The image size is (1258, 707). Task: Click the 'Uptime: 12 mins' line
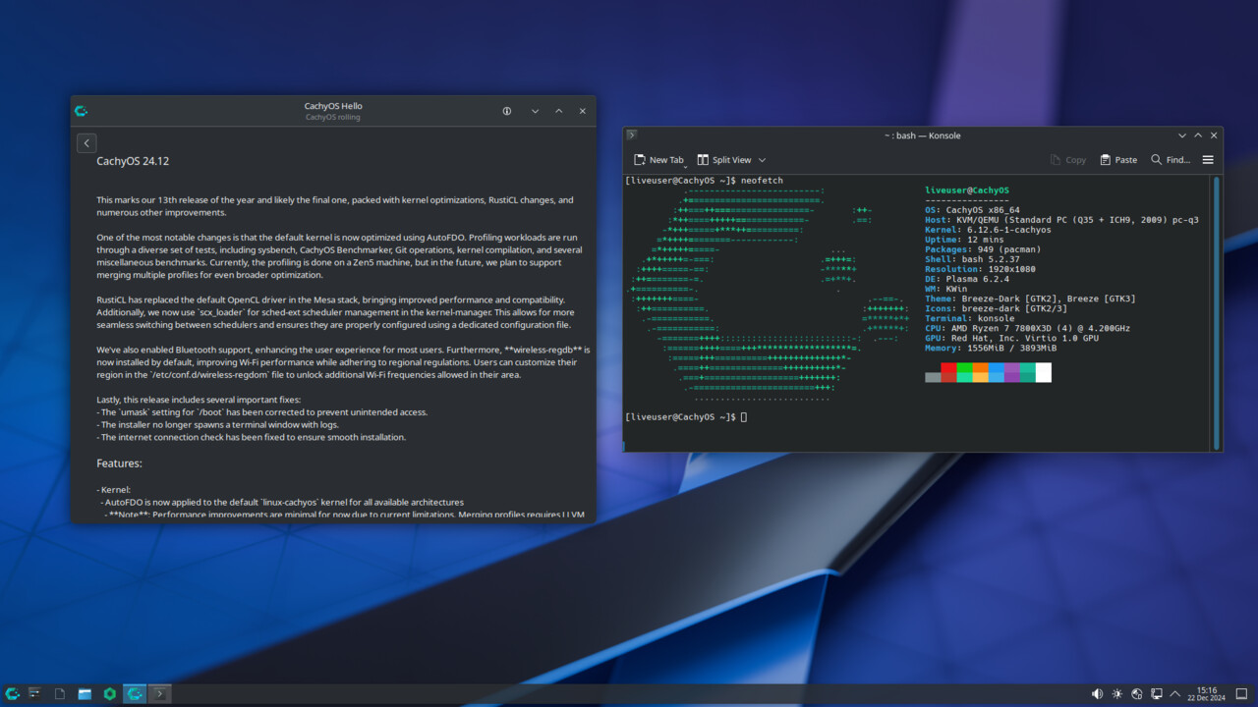[964, 240]
